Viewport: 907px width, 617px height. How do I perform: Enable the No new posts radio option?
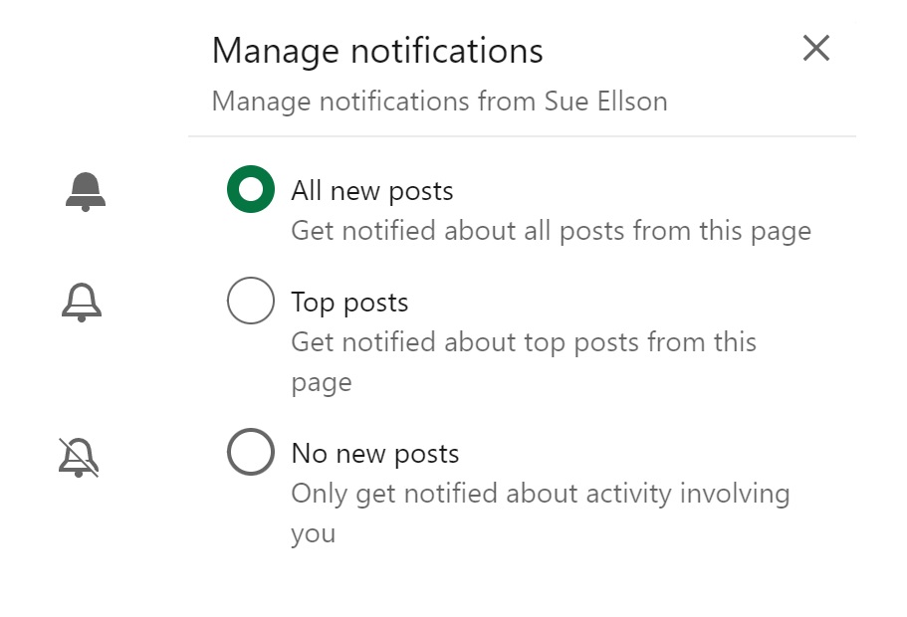pos(251,452)
